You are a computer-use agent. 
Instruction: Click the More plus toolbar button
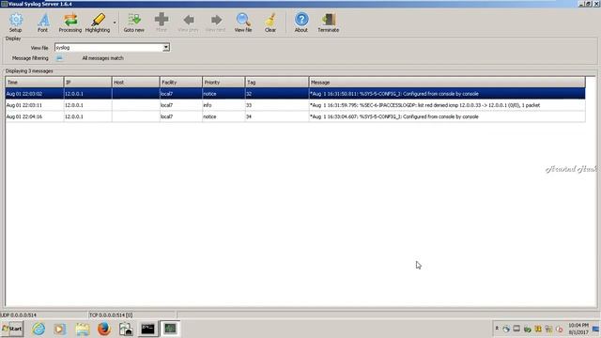[x=162, y=23]
